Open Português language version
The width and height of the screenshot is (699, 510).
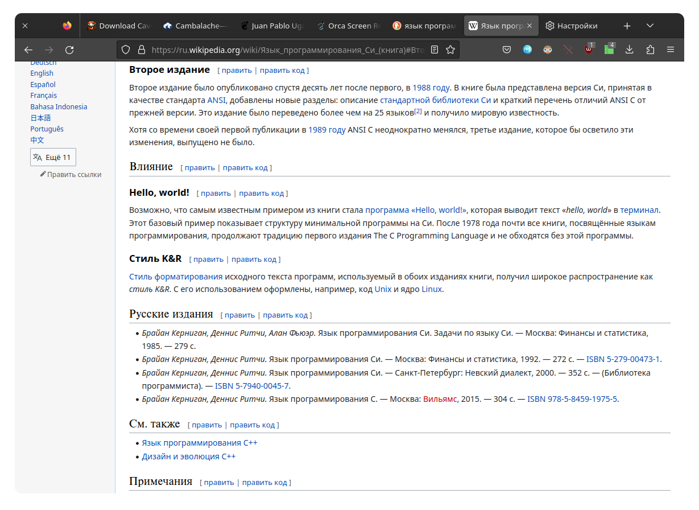[47, 129]
